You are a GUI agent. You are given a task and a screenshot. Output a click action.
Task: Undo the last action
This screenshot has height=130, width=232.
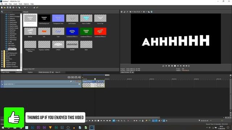[x=25, y=8]
